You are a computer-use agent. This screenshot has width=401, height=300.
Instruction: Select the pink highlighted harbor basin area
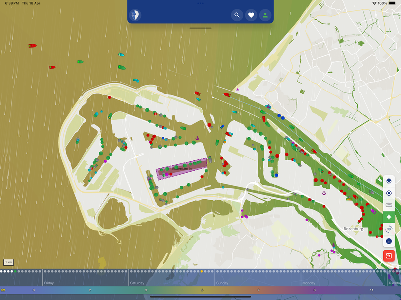[x=181, y=169]
